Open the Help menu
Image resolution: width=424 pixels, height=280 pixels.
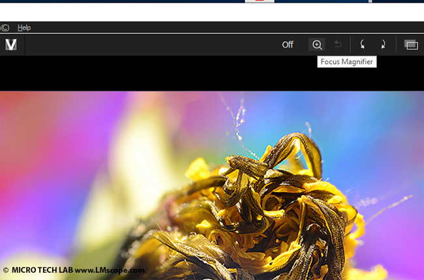[x=24, y=27]
